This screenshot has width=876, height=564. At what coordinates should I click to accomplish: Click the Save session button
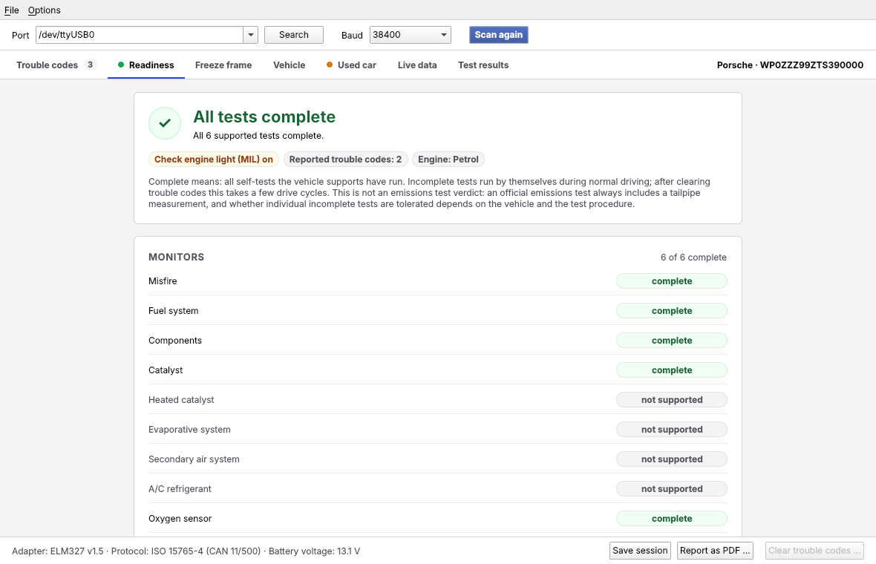[x=640, y=551]
